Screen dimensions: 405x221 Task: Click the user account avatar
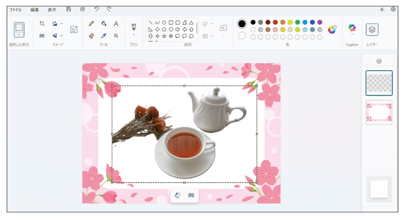[382, 10]
